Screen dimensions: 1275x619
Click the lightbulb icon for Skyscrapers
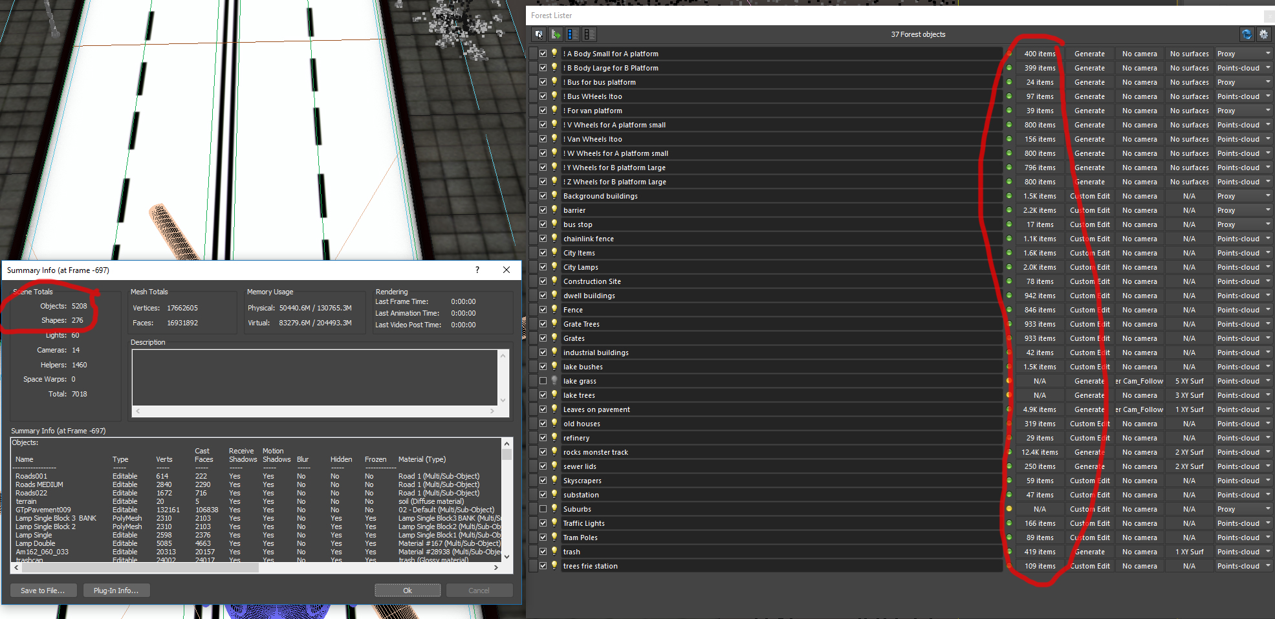tap(554, 480)
